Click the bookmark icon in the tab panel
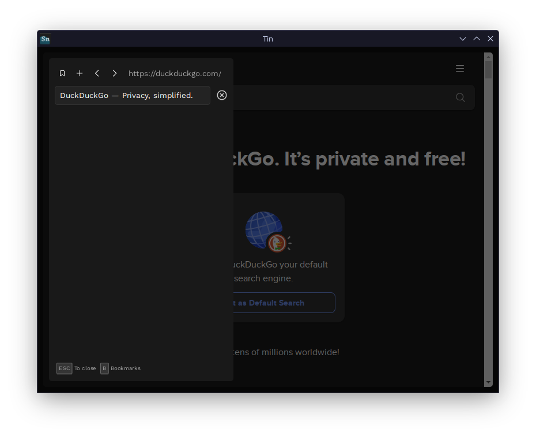The image size is (536, 437). tap(62, 73)
